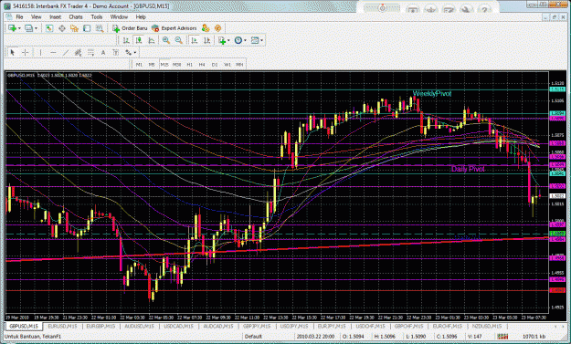The height and width of the screenshot is (344, 571).
Task: Toggle the Expert Advisors button
Action: (x=174, y=28)
